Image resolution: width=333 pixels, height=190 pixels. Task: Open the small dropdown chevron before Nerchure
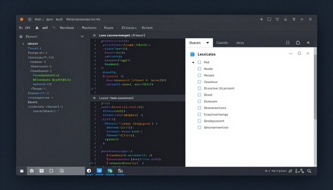pos(54,28)
